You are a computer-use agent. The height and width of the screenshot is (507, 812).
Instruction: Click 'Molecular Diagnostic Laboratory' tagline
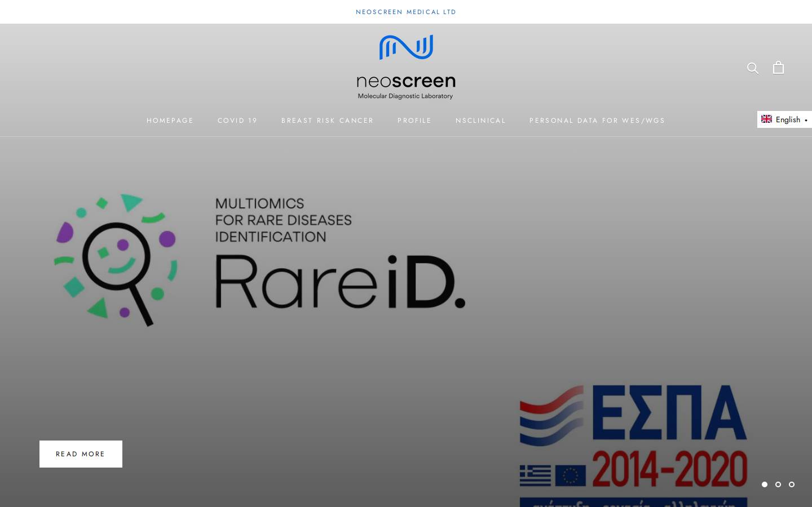tap(405, 96)
